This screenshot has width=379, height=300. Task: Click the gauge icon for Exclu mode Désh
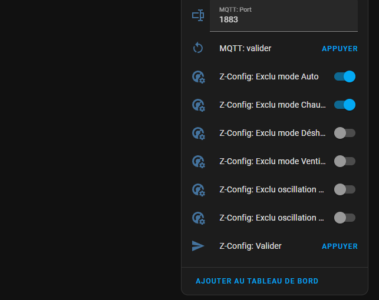(199, 134)
